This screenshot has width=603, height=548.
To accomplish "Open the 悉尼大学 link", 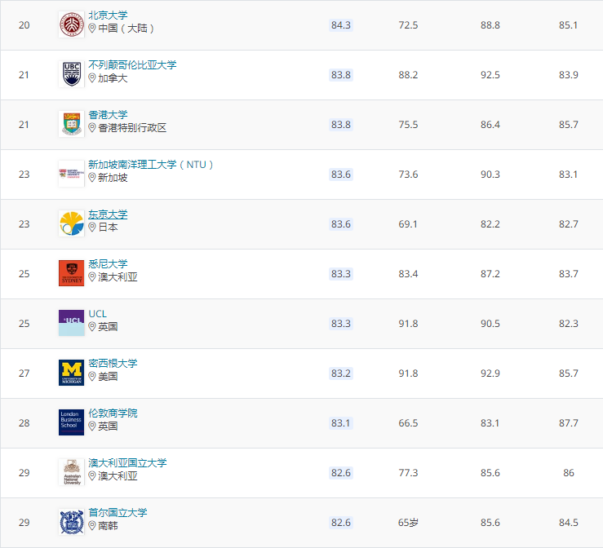I will pos(108,263).
